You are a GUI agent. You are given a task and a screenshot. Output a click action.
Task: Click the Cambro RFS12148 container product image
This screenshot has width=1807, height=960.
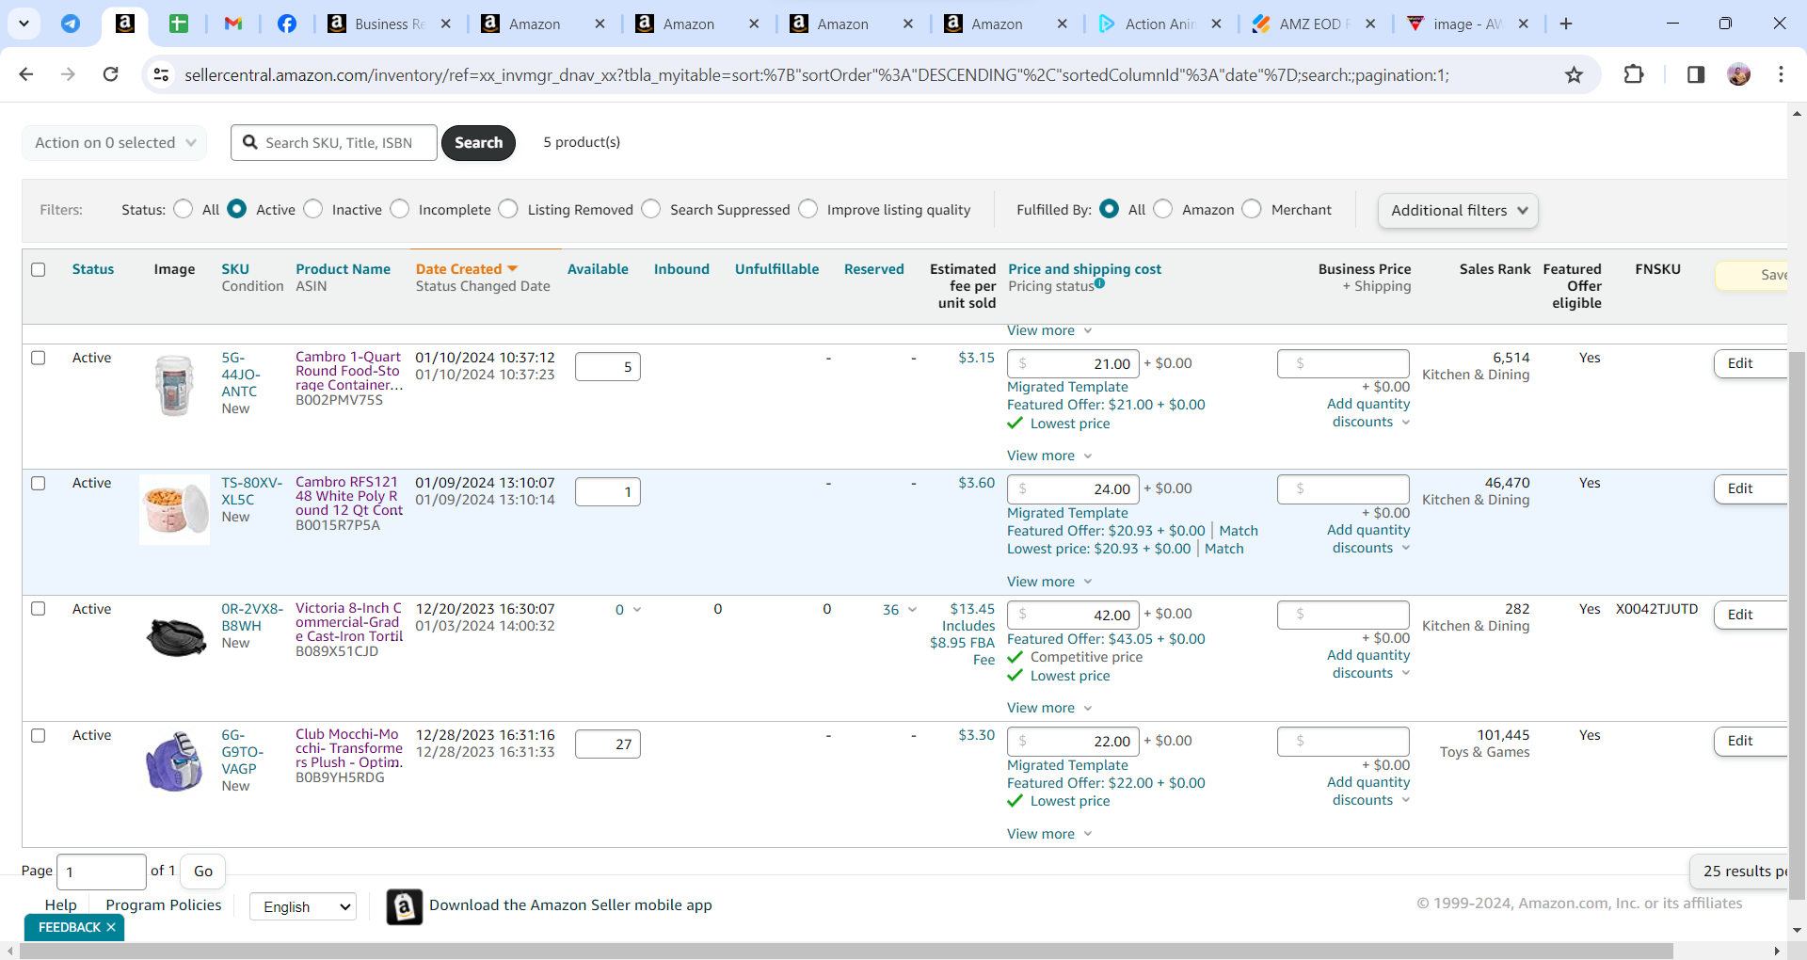pyautogui.click(x=175, y=509)
